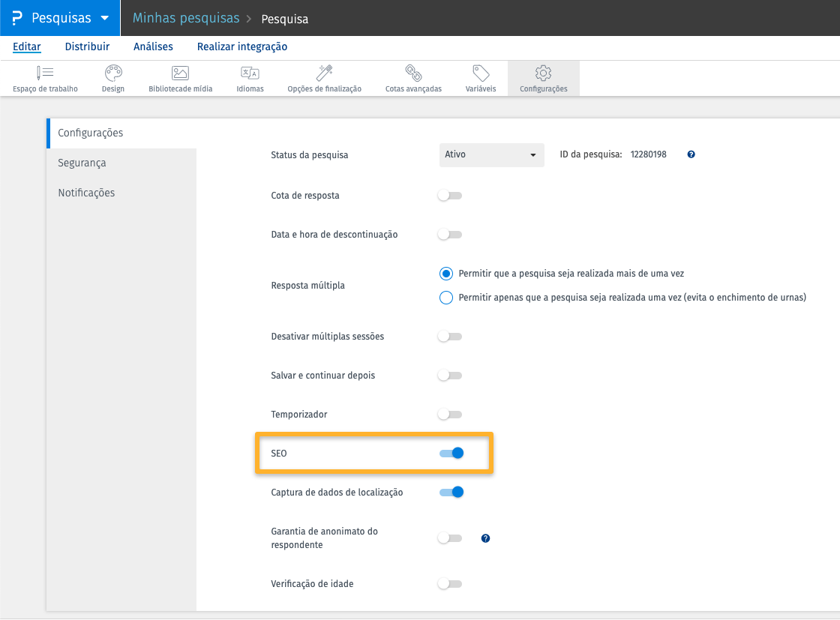Switch to the Análises tab
This screenshot has width=840, height=620.
coord(153,46)
